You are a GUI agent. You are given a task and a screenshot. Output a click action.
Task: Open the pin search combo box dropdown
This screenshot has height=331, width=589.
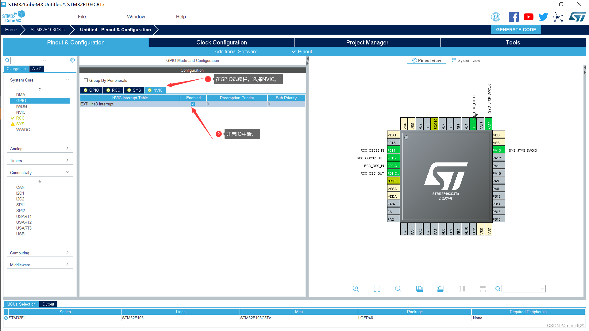[542, 289]
